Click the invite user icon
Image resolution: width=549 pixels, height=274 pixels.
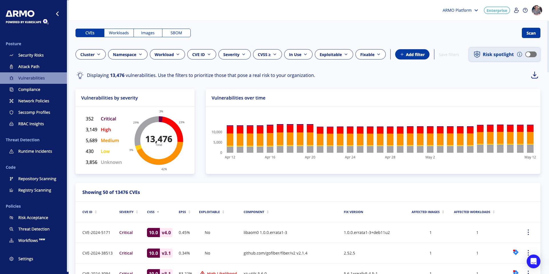[x=516, y=10]
